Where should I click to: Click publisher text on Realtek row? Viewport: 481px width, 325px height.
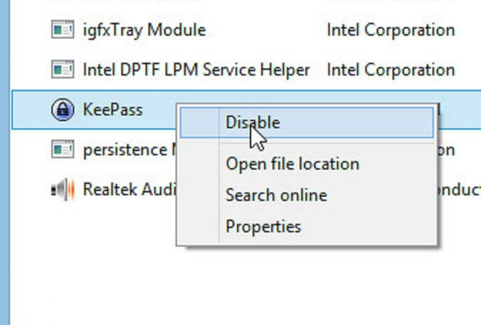click(x=459, y=190)
